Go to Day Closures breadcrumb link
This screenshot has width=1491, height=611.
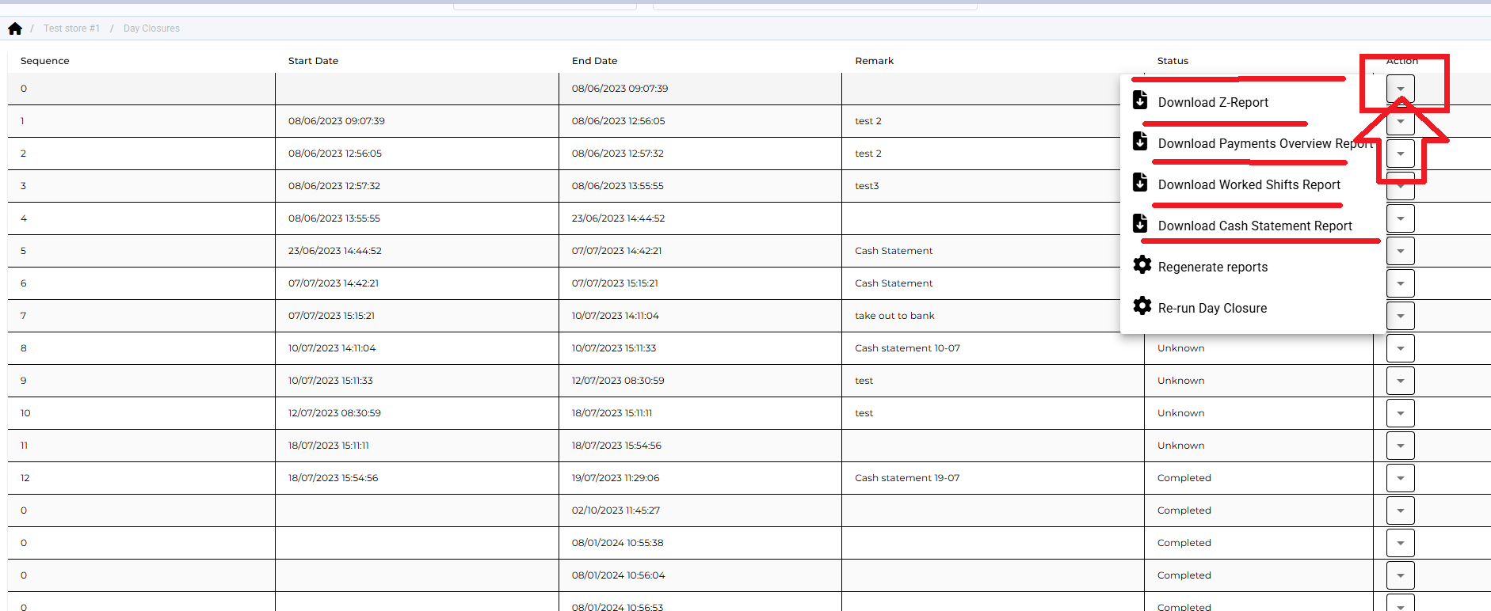tap(151, 28)
